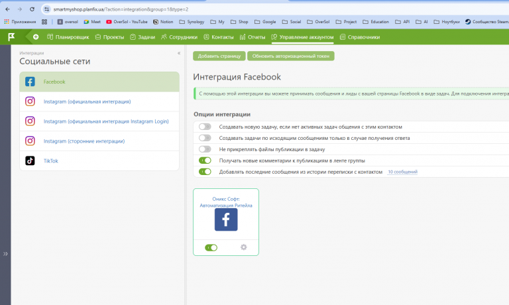Click the TikTok logo icon

[x=30, y=160]
